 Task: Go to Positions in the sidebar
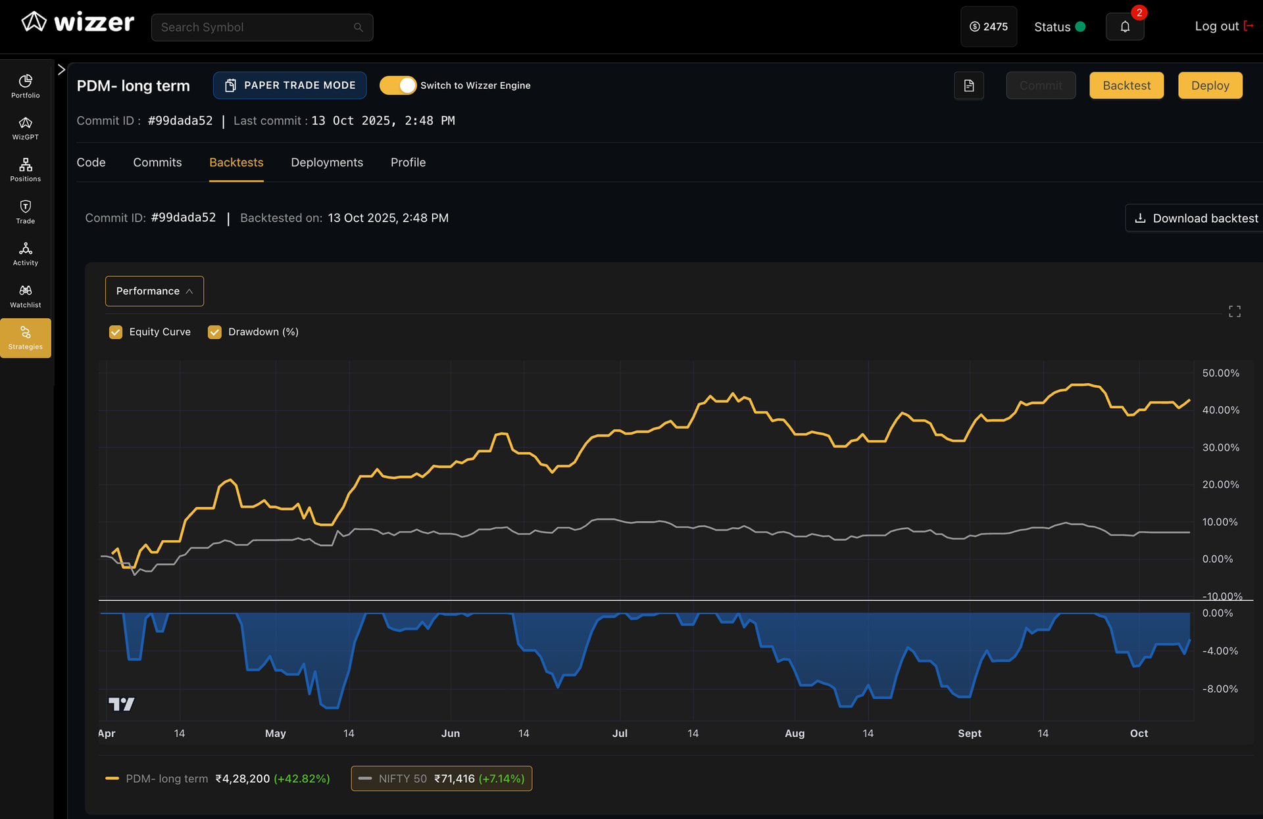point(26,170)
